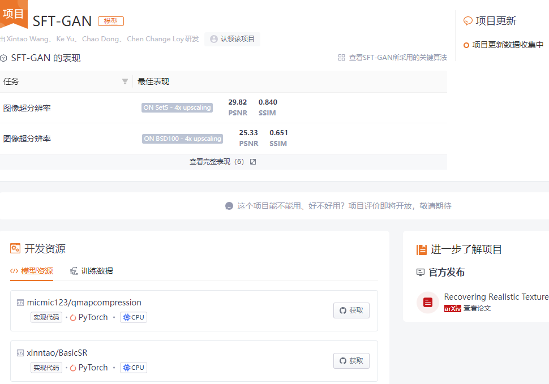Open the filter on the 任务 column
The height and width of the screenshot is (384, 549).
125,81
